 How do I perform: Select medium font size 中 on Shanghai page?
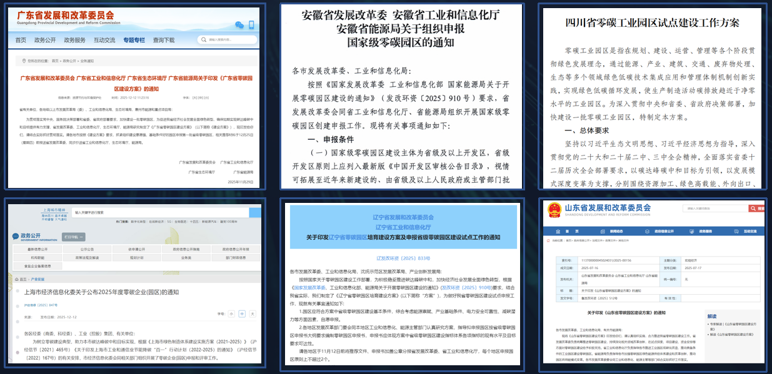[242, 313]
